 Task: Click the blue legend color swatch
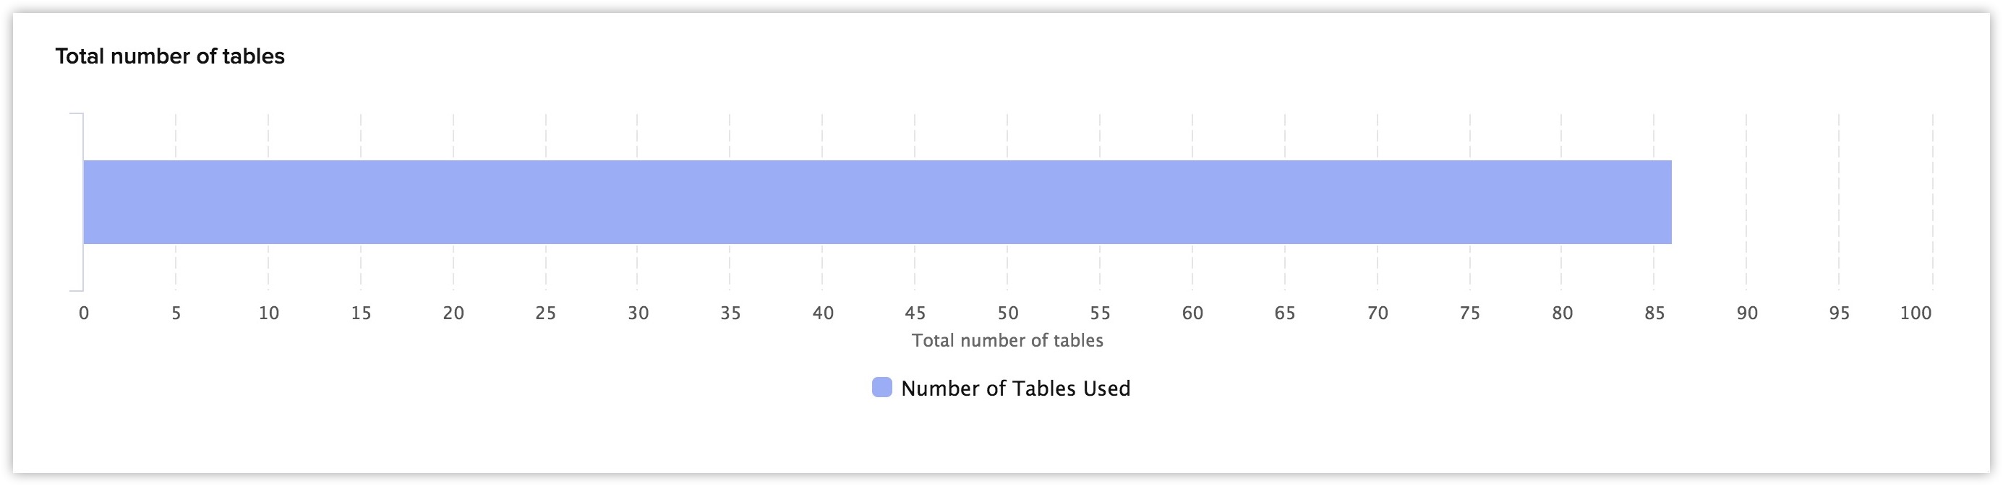click(881, 387)
